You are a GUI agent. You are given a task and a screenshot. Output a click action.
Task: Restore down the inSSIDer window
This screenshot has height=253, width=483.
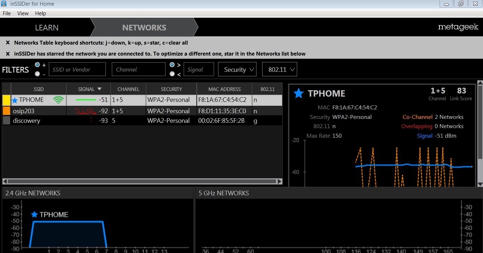[461, 4]
